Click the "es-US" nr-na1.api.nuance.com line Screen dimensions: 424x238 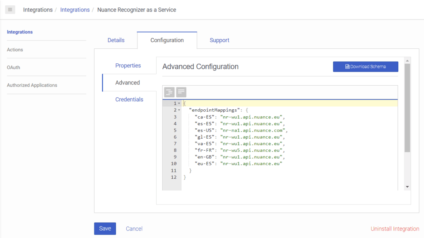coord(241,130)
